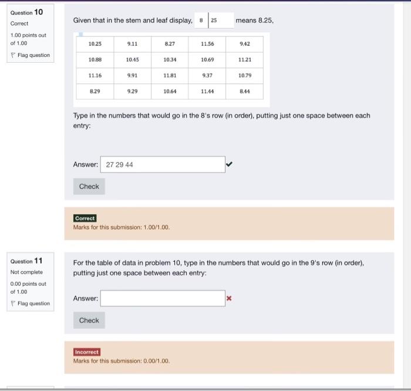Click table cell 10.64
Viewport: 411px width, 391px height.
point(170,91)
